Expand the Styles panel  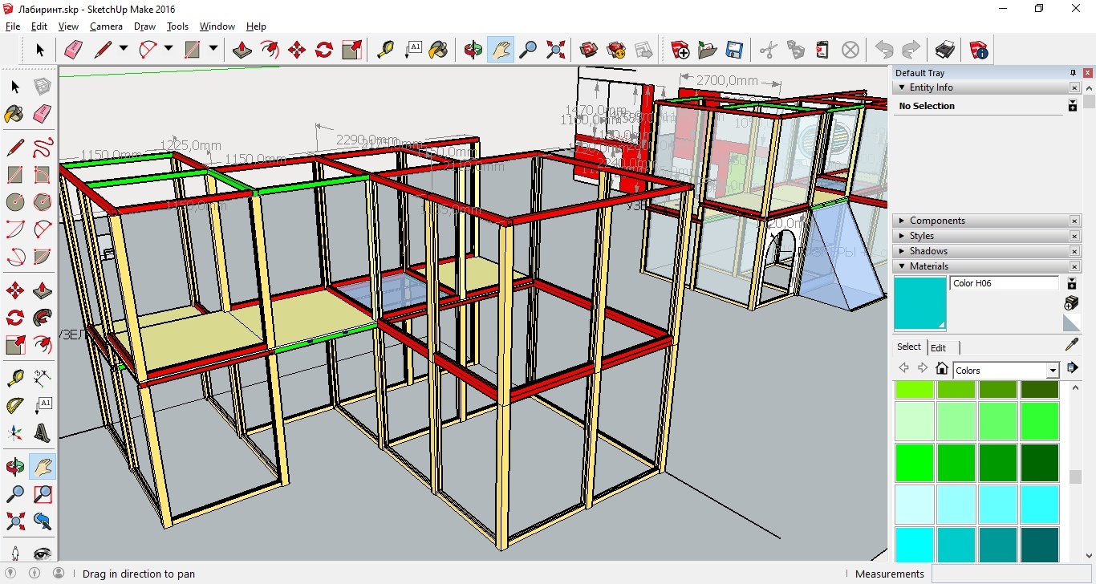[902, 236]
